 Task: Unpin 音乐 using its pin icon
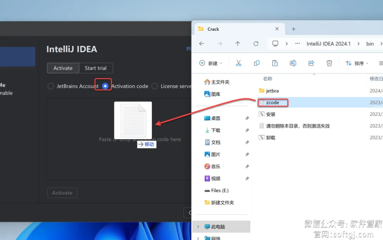pos(247,166)
